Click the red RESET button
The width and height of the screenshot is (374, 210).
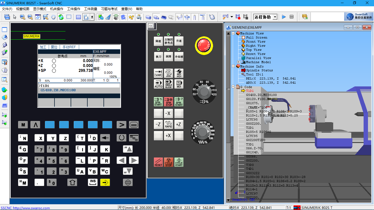[158, 162]
